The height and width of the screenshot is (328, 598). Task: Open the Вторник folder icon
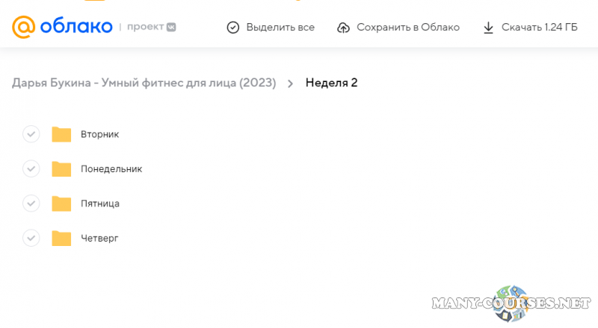pyautogui.click(x=61, y=134)
